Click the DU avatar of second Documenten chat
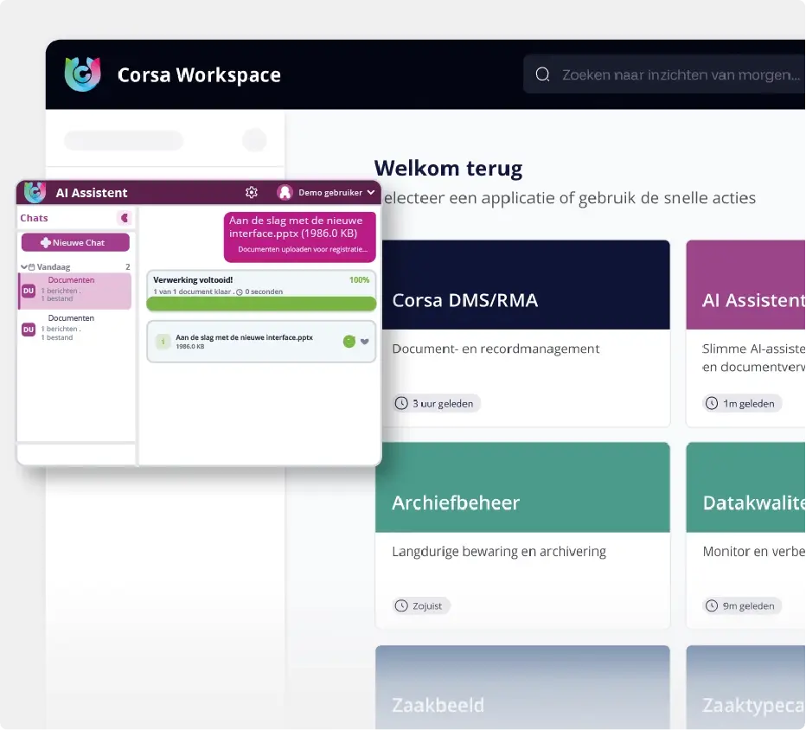 point(29,330)
